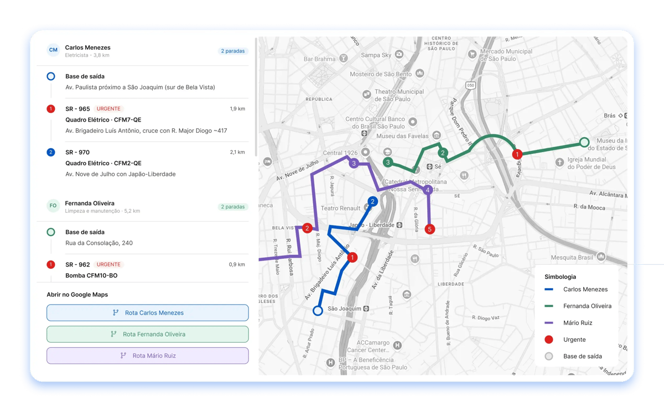
Task: Click green start circle near Museu
Action: (584, 142)
